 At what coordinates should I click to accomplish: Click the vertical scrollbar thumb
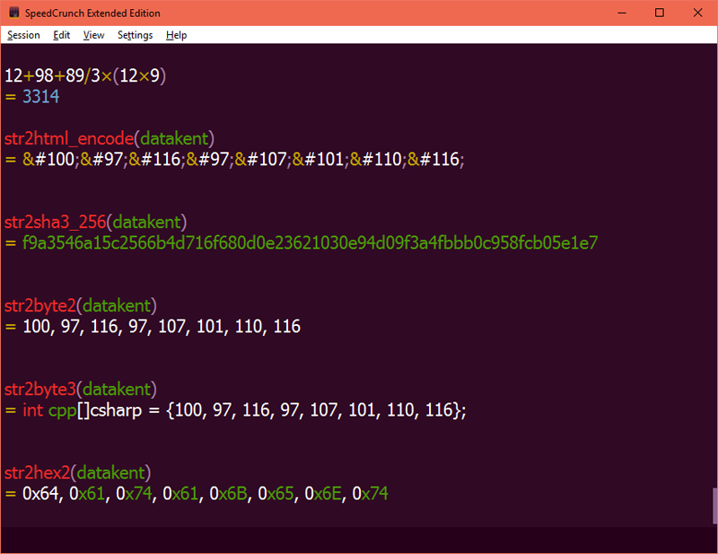[x=714, y=506]
